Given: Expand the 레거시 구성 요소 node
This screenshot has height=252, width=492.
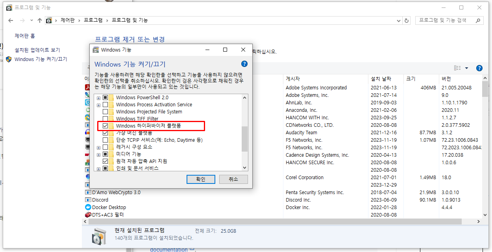Looking at the screenshot, I should pyautogui.click(x=99, y=147).
